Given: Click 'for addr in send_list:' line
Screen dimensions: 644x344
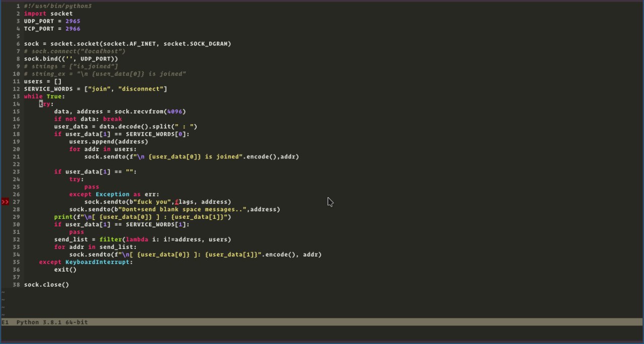Looking at the screenshot, I should click(x=96, y=247).
